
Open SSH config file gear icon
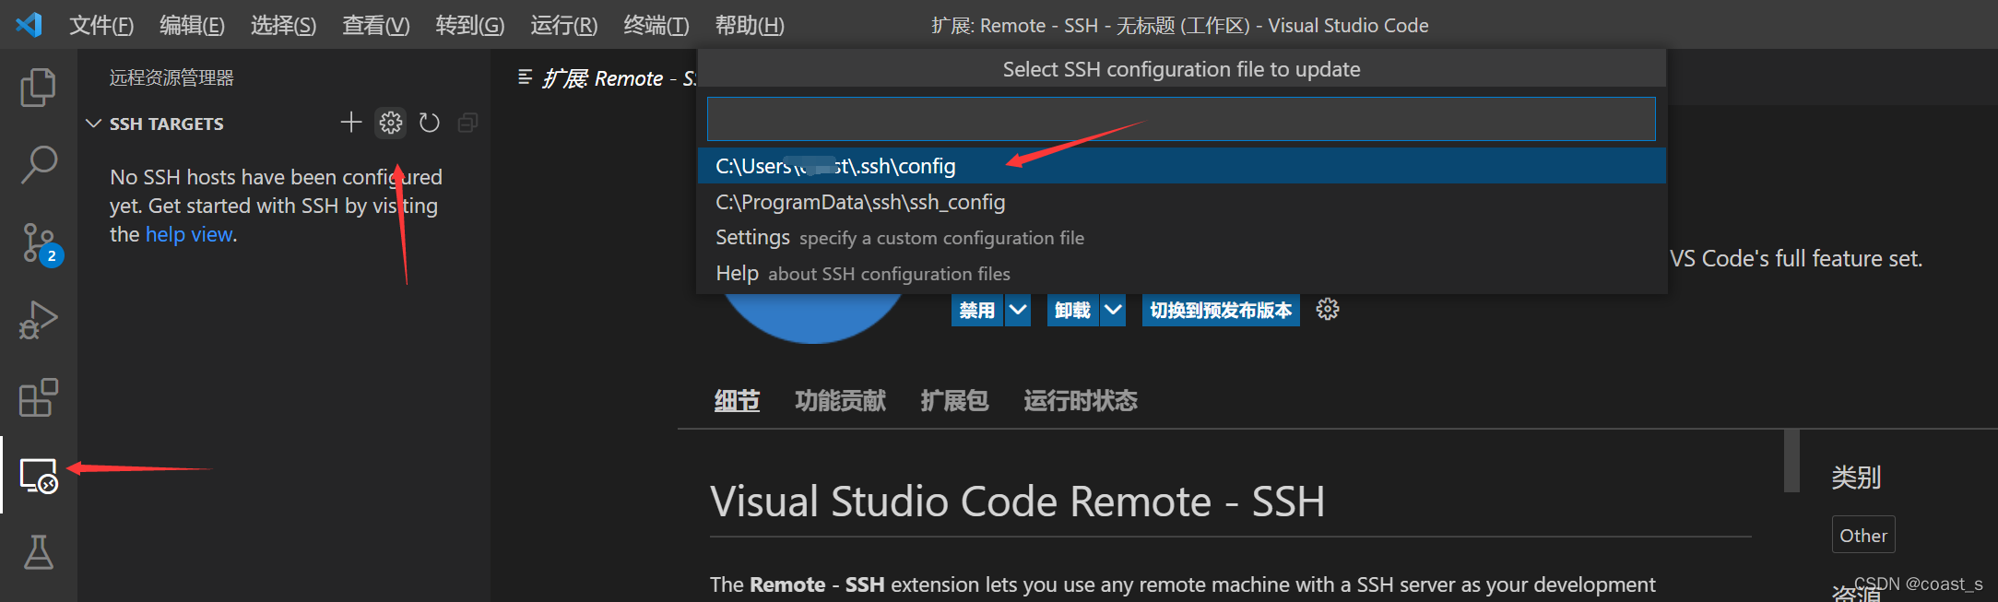tap(390, 123)
